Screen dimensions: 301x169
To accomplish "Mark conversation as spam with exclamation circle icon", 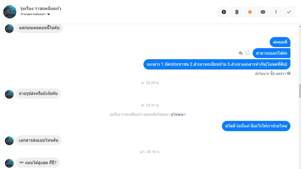I will [224, 12].
